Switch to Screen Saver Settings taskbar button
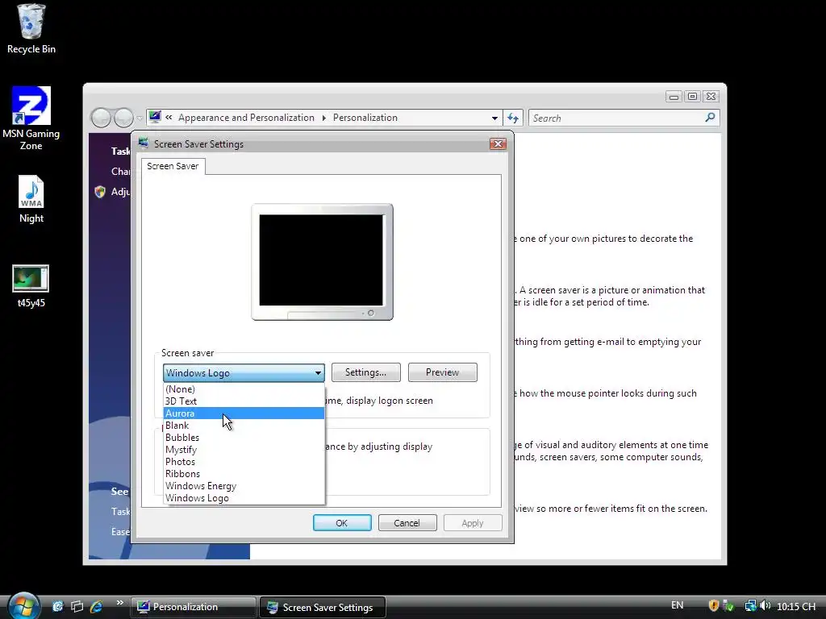Viewport: 826px width, 619px height. coord(323,607)
